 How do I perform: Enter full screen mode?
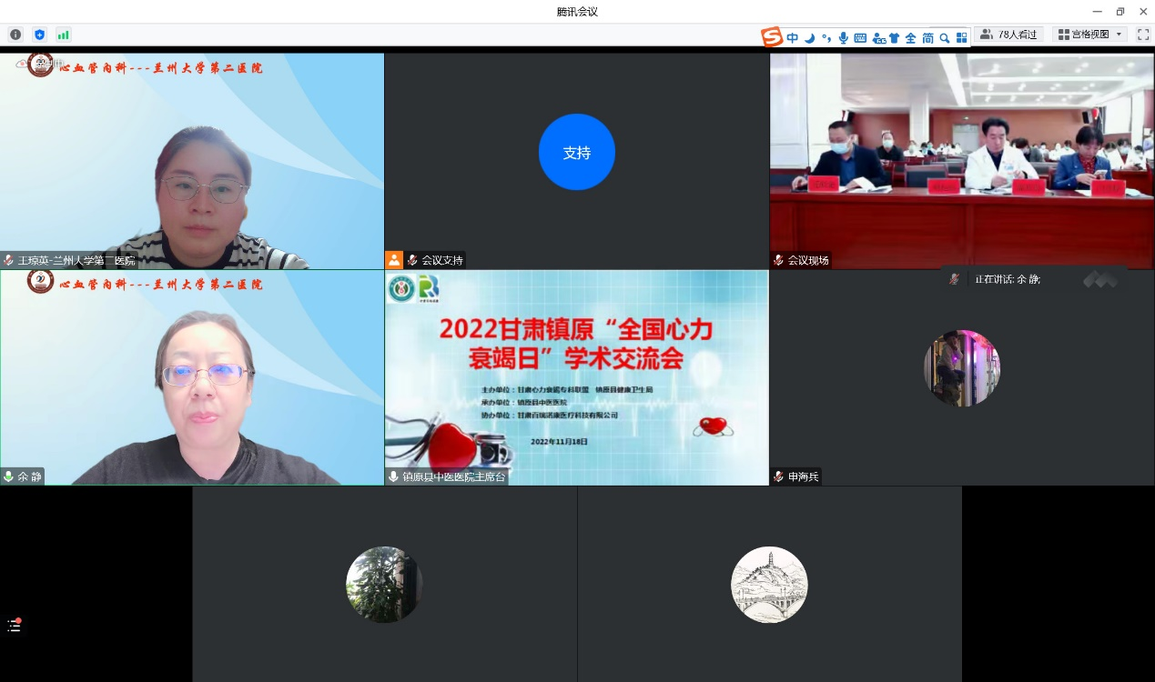[x=1142, y=35]
